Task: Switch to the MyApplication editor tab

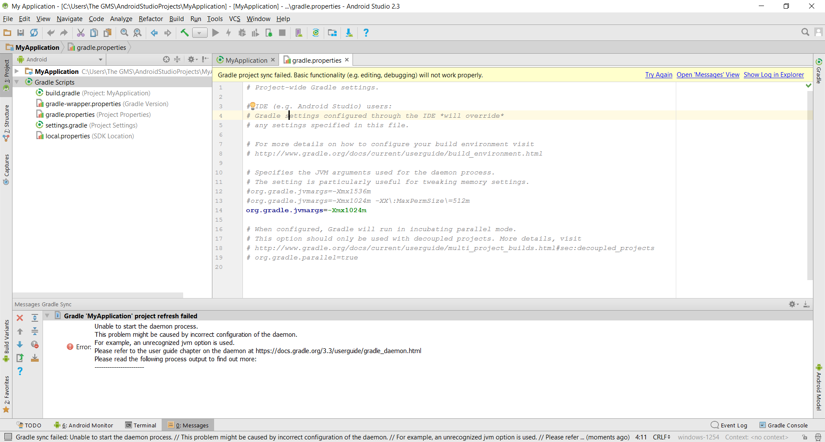Action: coord(246,60)
